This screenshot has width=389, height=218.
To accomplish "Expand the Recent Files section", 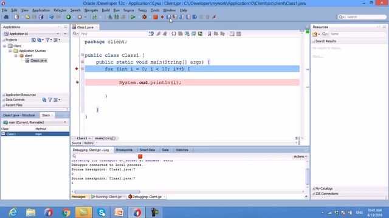I will (4, 105).
